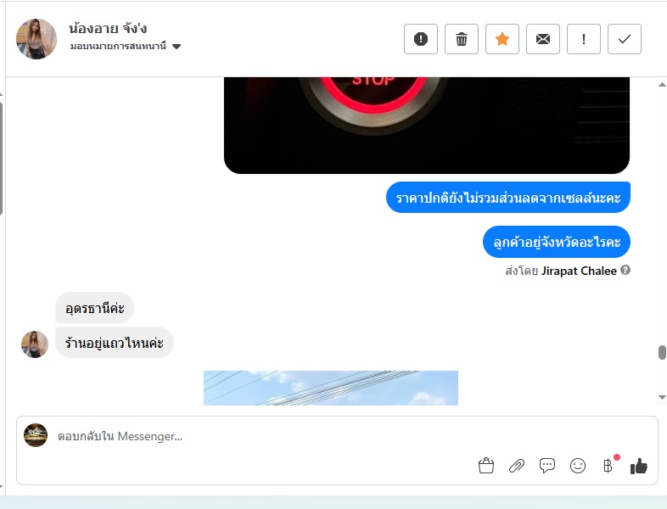The width and height of the screenshot is (667, 509).
Task: Mark conversation done with checkmark button
Action: pyautogui.click(x=625, y=39)
